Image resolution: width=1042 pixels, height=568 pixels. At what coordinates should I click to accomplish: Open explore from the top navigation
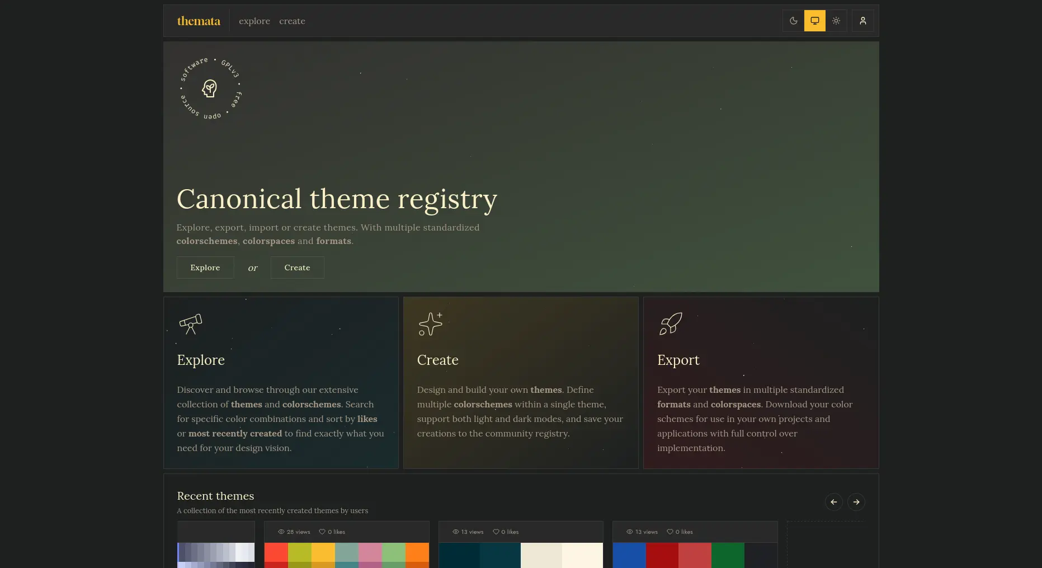[x=254, y=21]
